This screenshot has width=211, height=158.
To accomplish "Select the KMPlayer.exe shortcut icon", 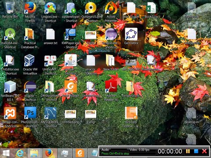I will (x=70, y=34).
